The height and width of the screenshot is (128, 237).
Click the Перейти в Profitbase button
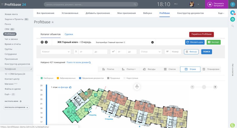[x=201, y=34]
